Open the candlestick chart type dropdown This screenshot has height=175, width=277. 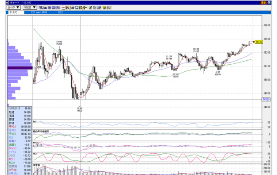click(14, 8)
